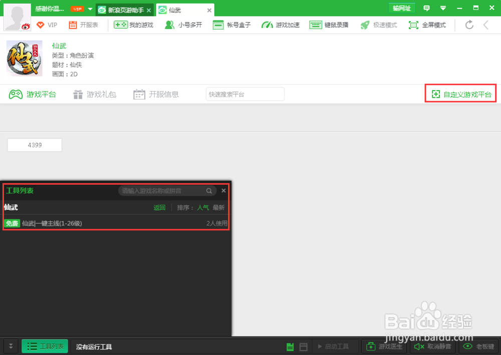Viewport: 501px width, 355px height.
Task: Open 我的游戏 list
Action: coord(134,25)
